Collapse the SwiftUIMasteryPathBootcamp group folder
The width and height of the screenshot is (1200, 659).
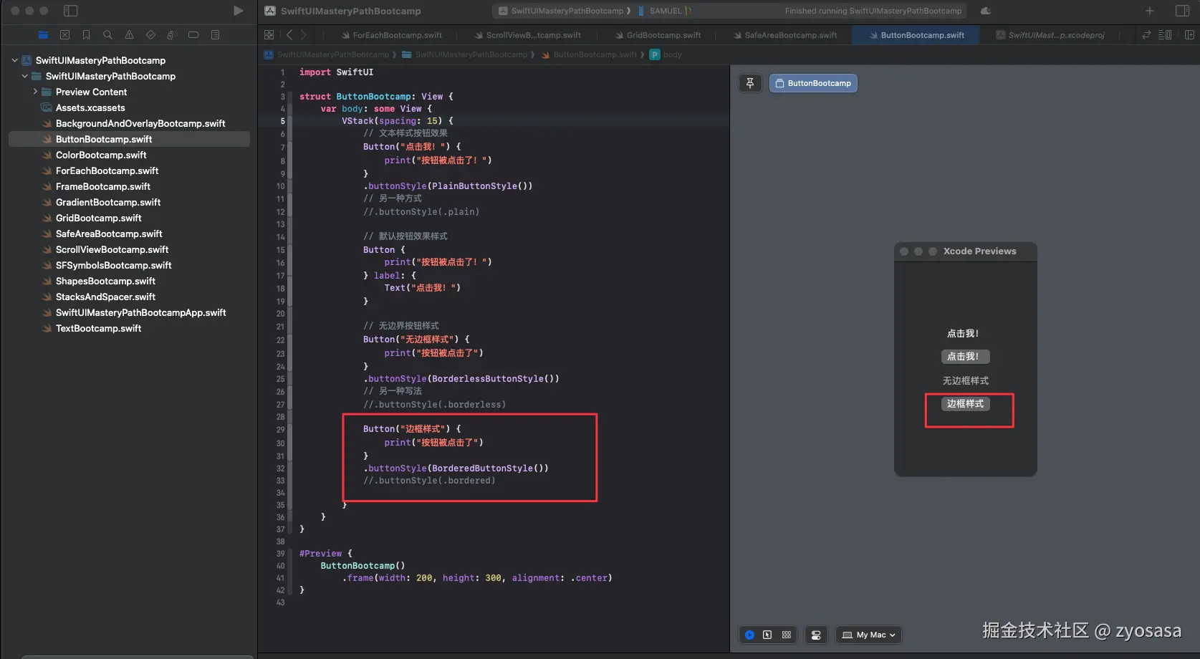pyautogui.click(x=25, y=76)
